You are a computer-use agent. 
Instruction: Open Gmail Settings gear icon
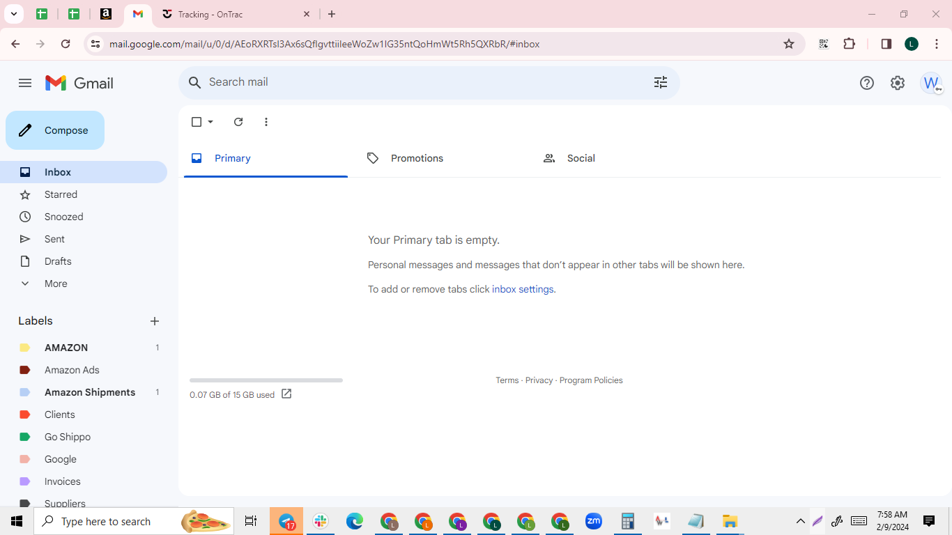click(x=898, y=83)
